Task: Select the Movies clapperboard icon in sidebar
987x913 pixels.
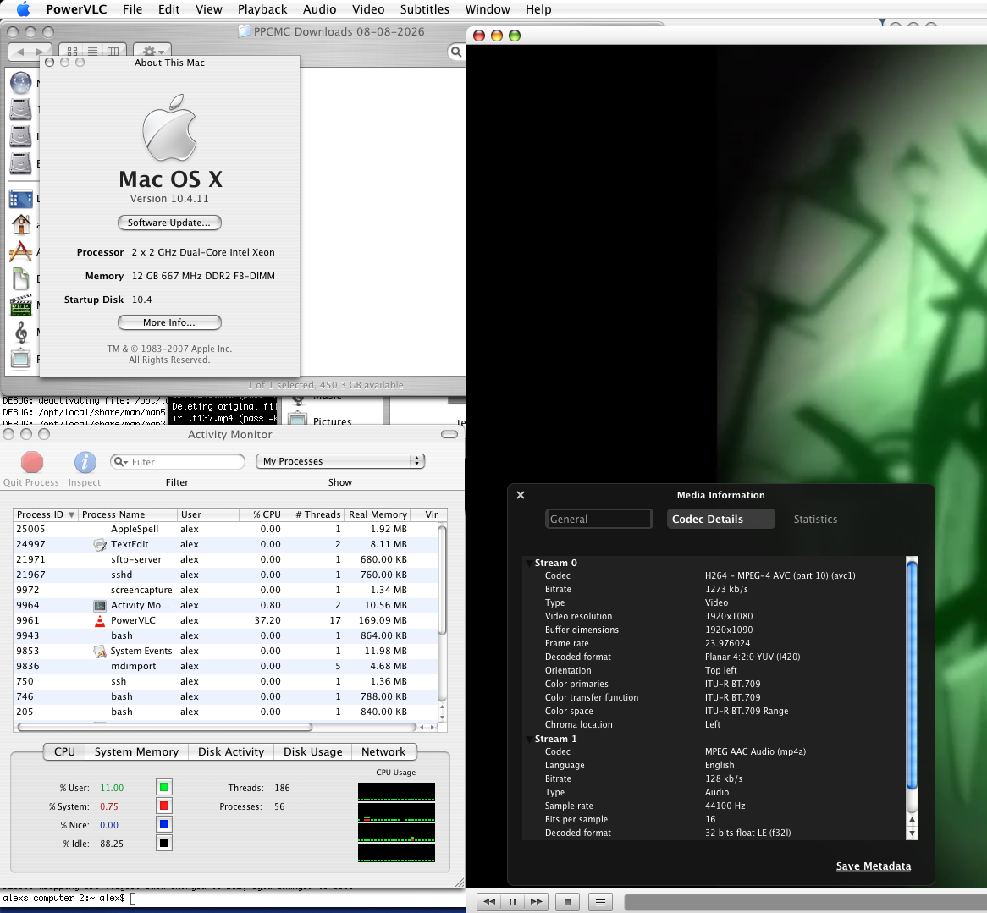Action: pos(21,305)
